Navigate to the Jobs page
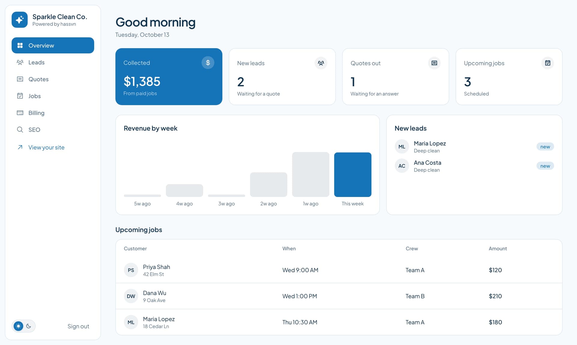577x345 pixels. 53,96
